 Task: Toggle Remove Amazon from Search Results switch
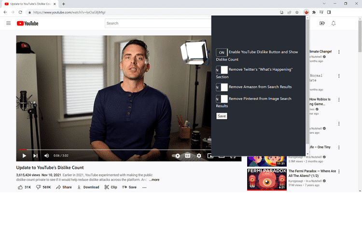222,87
